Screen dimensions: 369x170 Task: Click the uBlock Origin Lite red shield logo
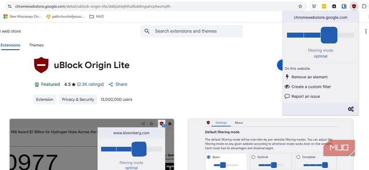pyautogui.click(x=41, y=65)
